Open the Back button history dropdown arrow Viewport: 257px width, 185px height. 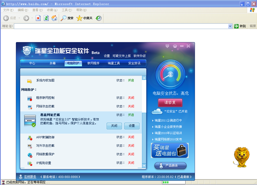point(19,18)
